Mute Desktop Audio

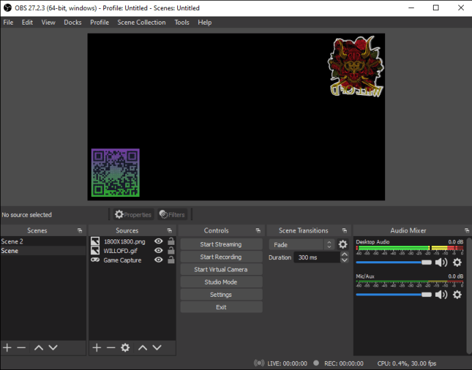[x=441, y=262]
